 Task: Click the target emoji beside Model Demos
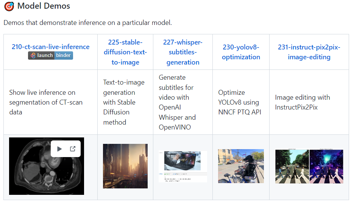(x=9, y=6)
